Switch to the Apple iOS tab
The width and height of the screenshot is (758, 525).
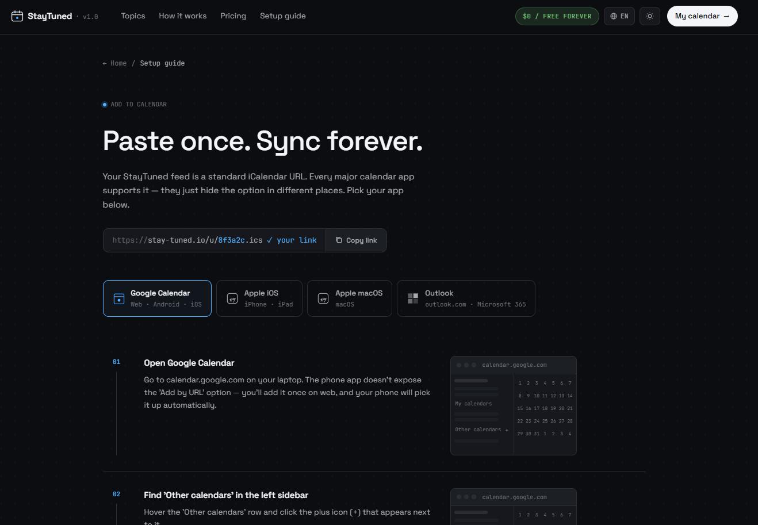pos(259,298)
